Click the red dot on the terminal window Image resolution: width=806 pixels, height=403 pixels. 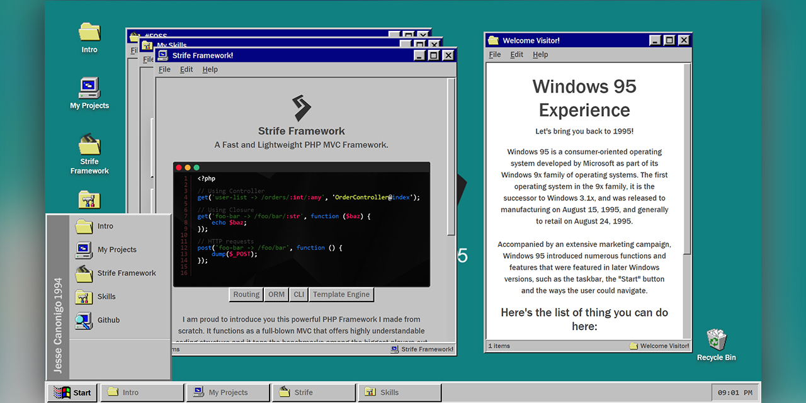click(x=179, y=167)
